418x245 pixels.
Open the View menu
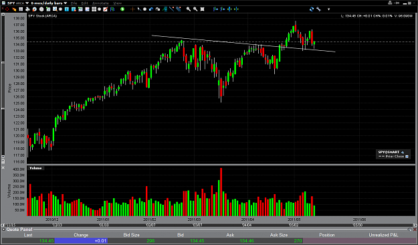coord(117,3)
